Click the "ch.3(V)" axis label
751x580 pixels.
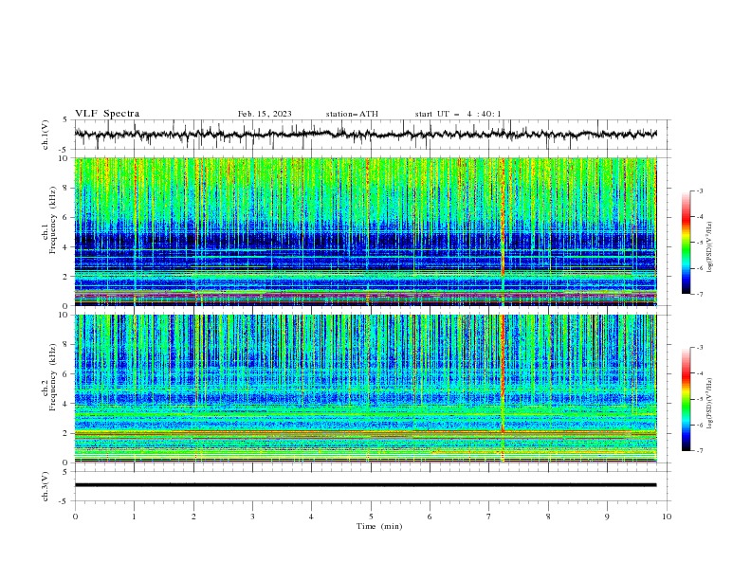click(x=46, y=486)
